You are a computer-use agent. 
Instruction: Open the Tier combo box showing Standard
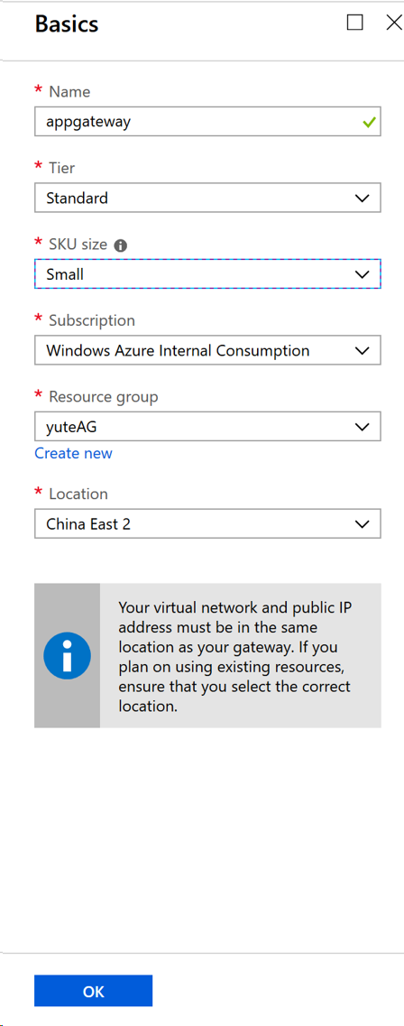208,199
